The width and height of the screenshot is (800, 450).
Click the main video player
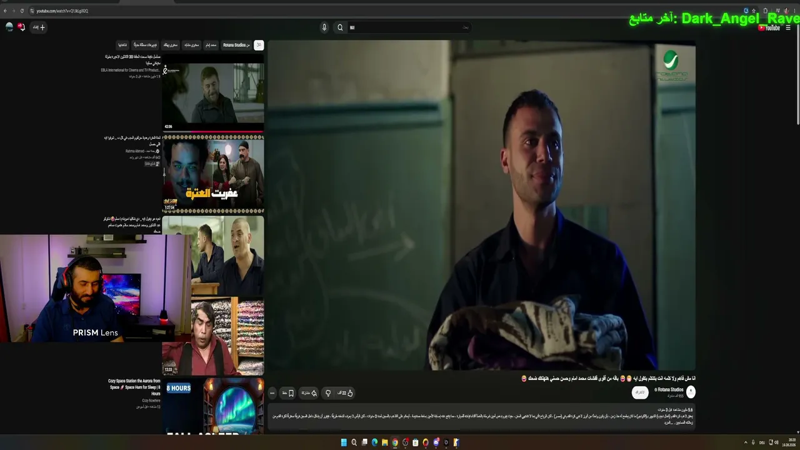coord(481,206)
